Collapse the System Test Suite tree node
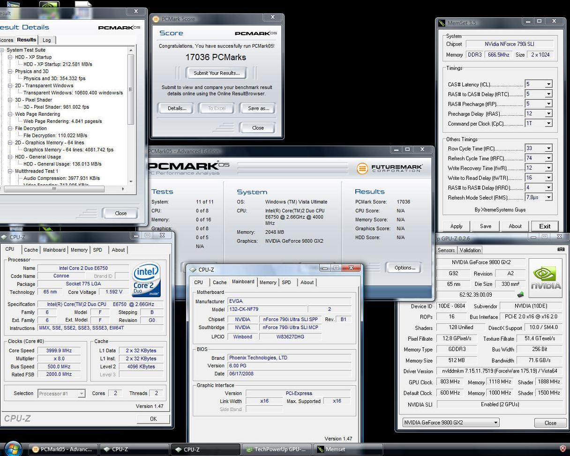The image size is (570, 456). coord(2,50)
